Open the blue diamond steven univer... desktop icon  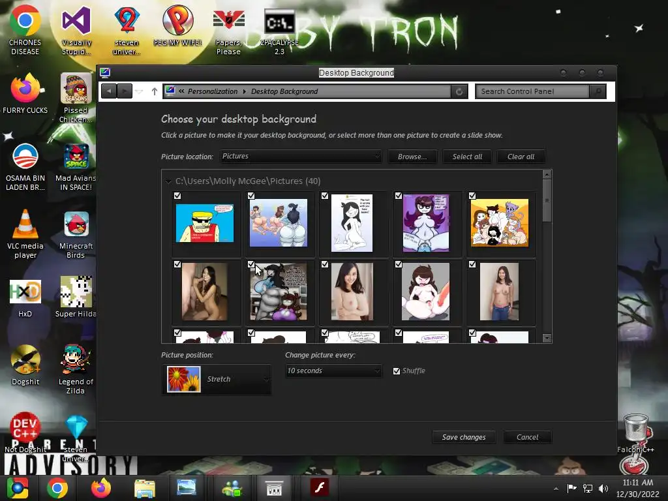[x=76, y=439]
